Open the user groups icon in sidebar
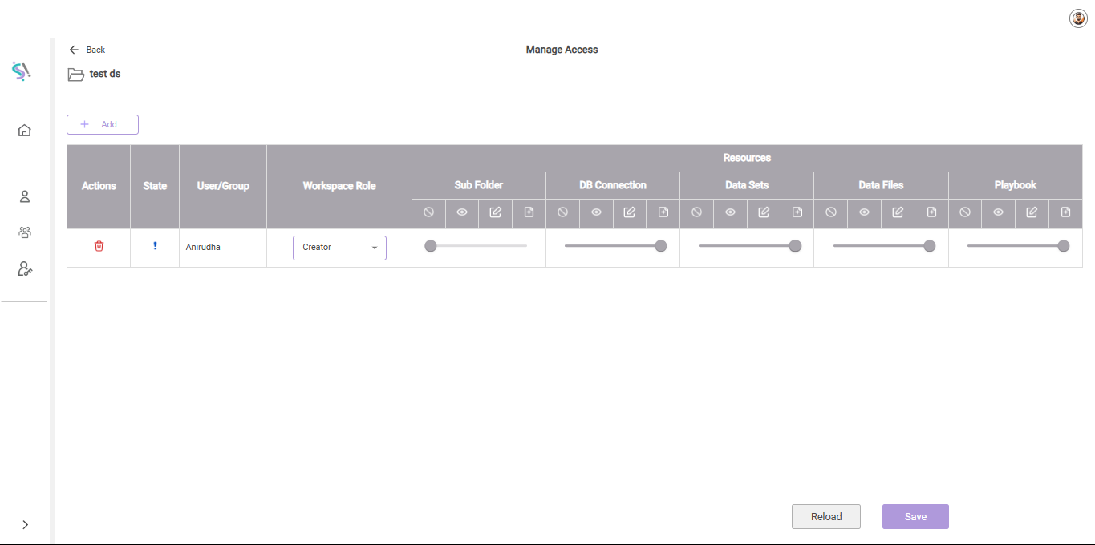This screenshot has height=545, width=1095. click(25, 232)
